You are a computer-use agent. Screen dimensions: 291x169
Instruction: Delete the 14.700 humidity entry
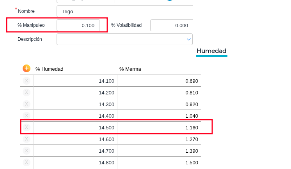27,151
